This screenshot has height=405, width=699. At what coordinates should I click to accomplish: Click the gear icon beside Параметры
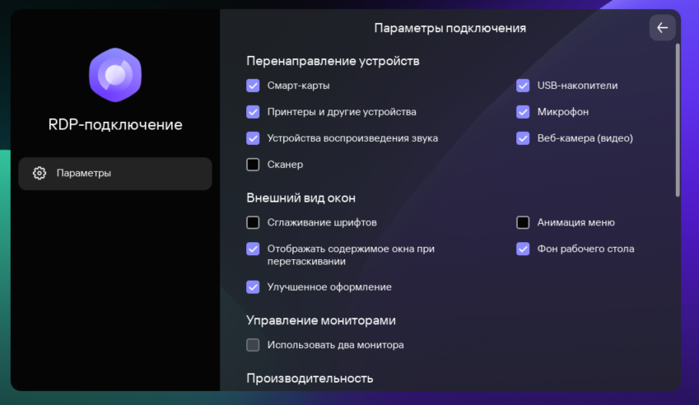pos(40,173)
